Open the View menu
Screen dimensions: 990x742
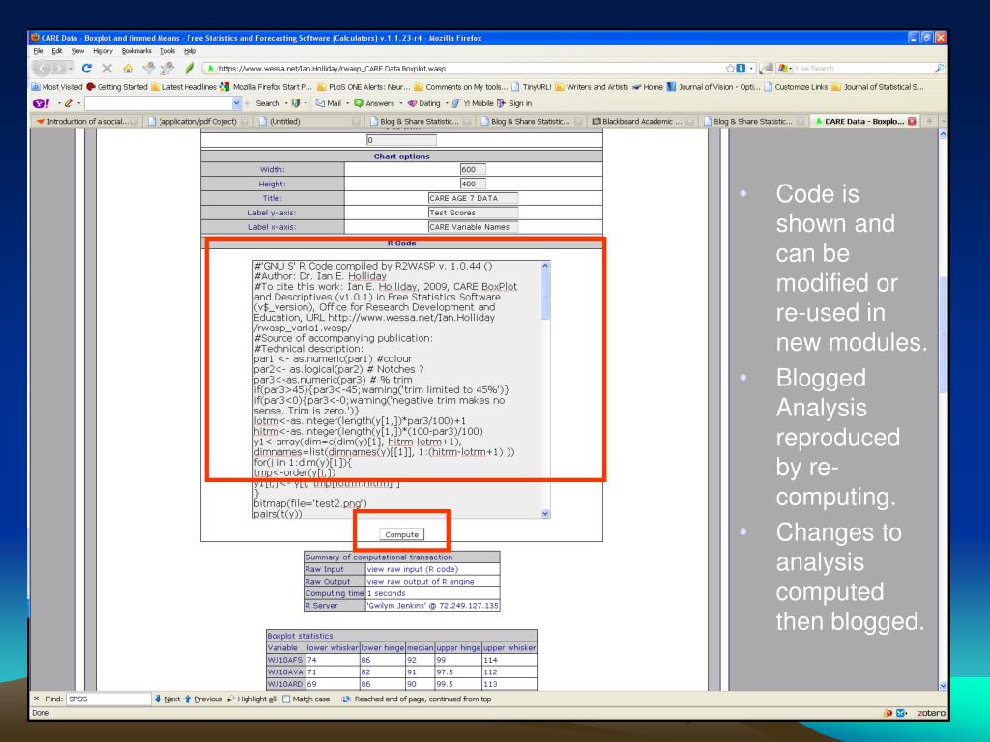click(x=77, y=51)
